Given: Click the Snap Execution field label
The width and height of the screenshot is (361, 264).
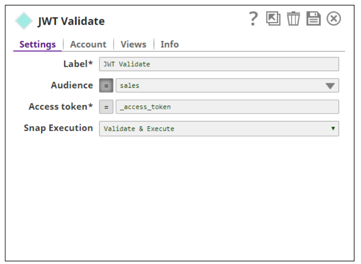Looking at the screenshot, I should coord(58,128).
